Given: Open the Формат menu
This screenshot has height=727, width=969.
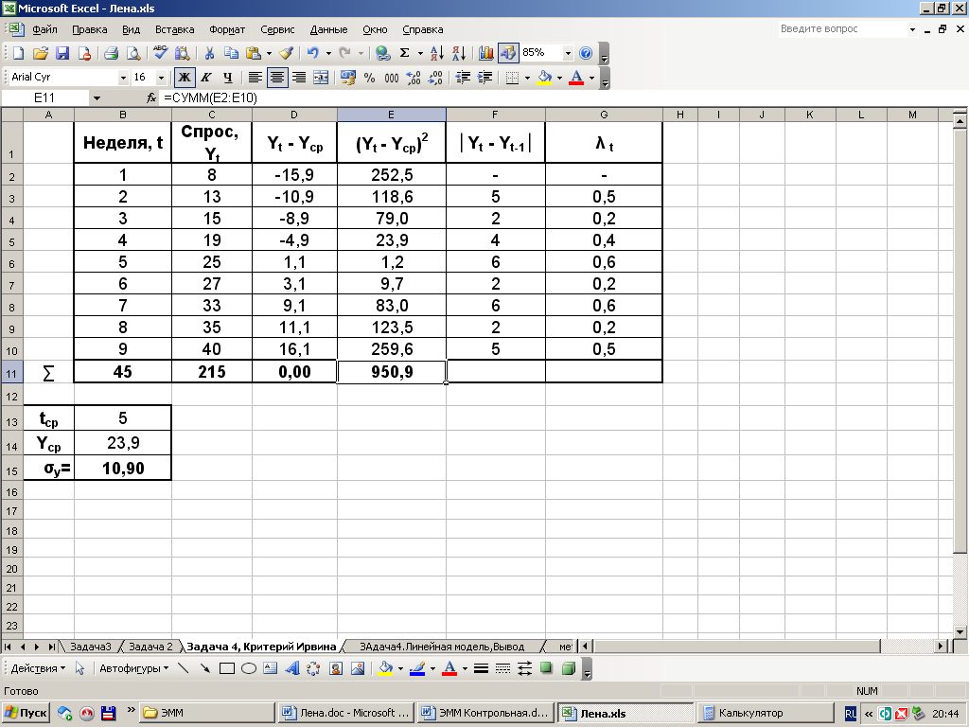Looking at the screenshot, I should point(226,29).
